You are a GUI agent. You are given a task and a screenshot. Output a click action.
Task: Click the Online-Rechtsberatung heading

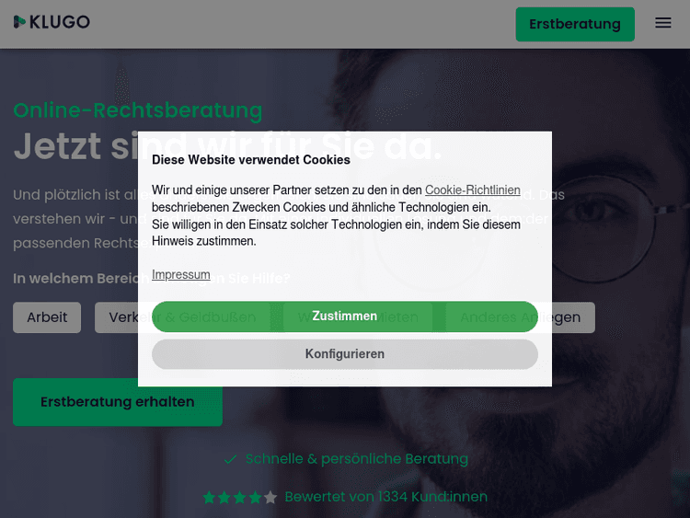point(138,110)
